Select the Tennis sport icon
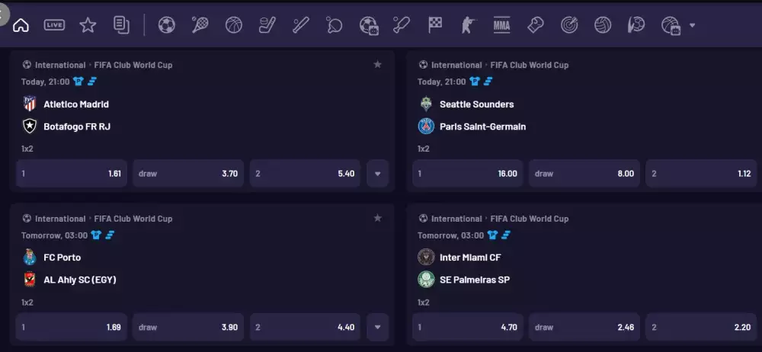This screenshot has height=352, width=762. point(200,25)
